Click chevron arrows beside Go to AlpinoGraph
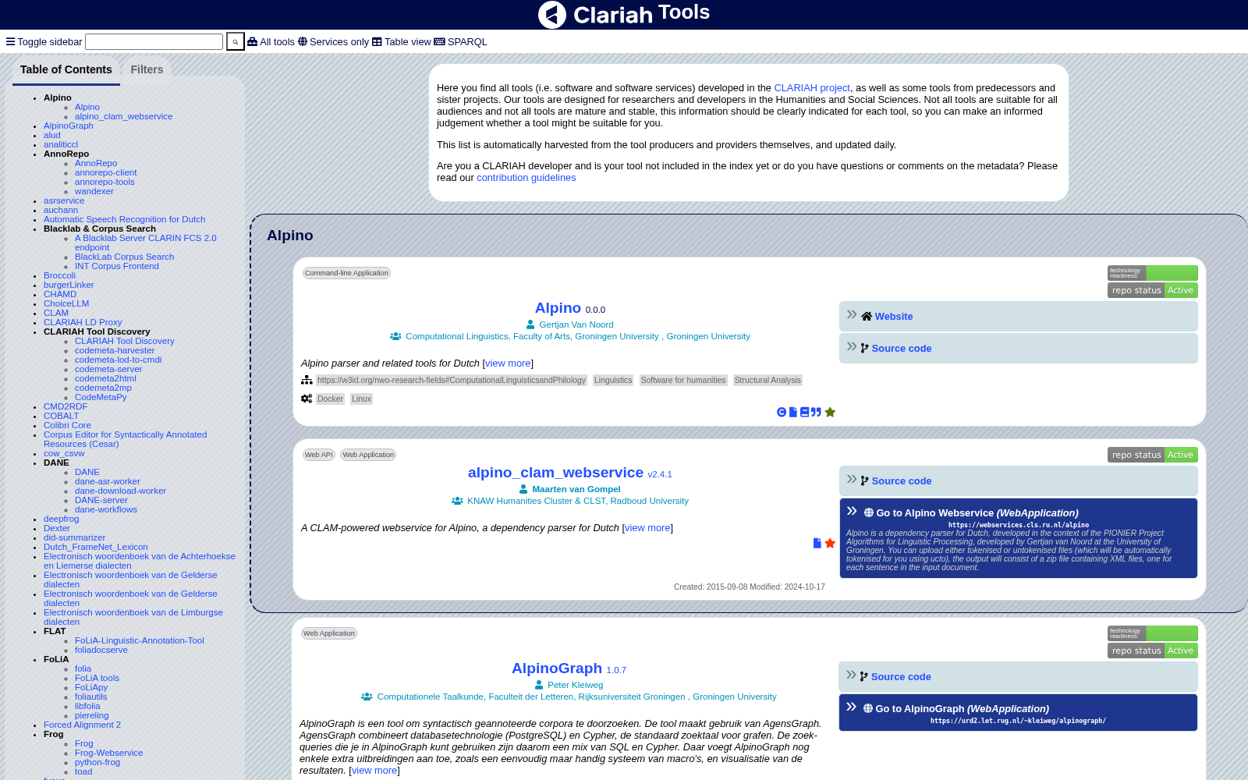 coord(851,707)
